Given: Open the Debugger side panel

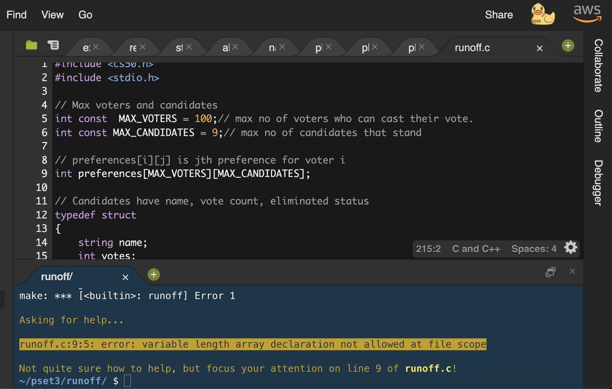Looking at the screenshot, I should [599, 183].
